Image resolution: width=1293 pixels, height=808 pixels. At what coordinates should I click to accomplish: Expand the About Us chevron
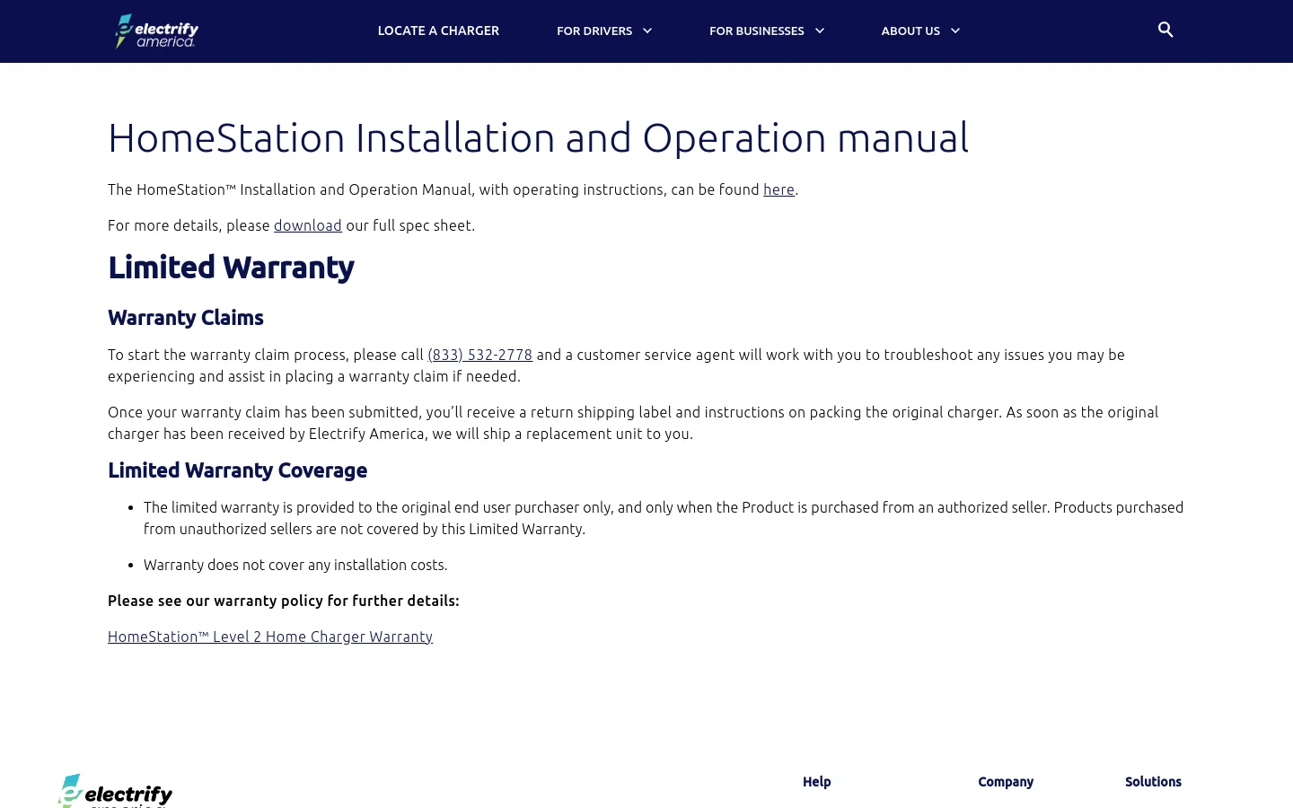pyautogui.click(x=955, y=31)
